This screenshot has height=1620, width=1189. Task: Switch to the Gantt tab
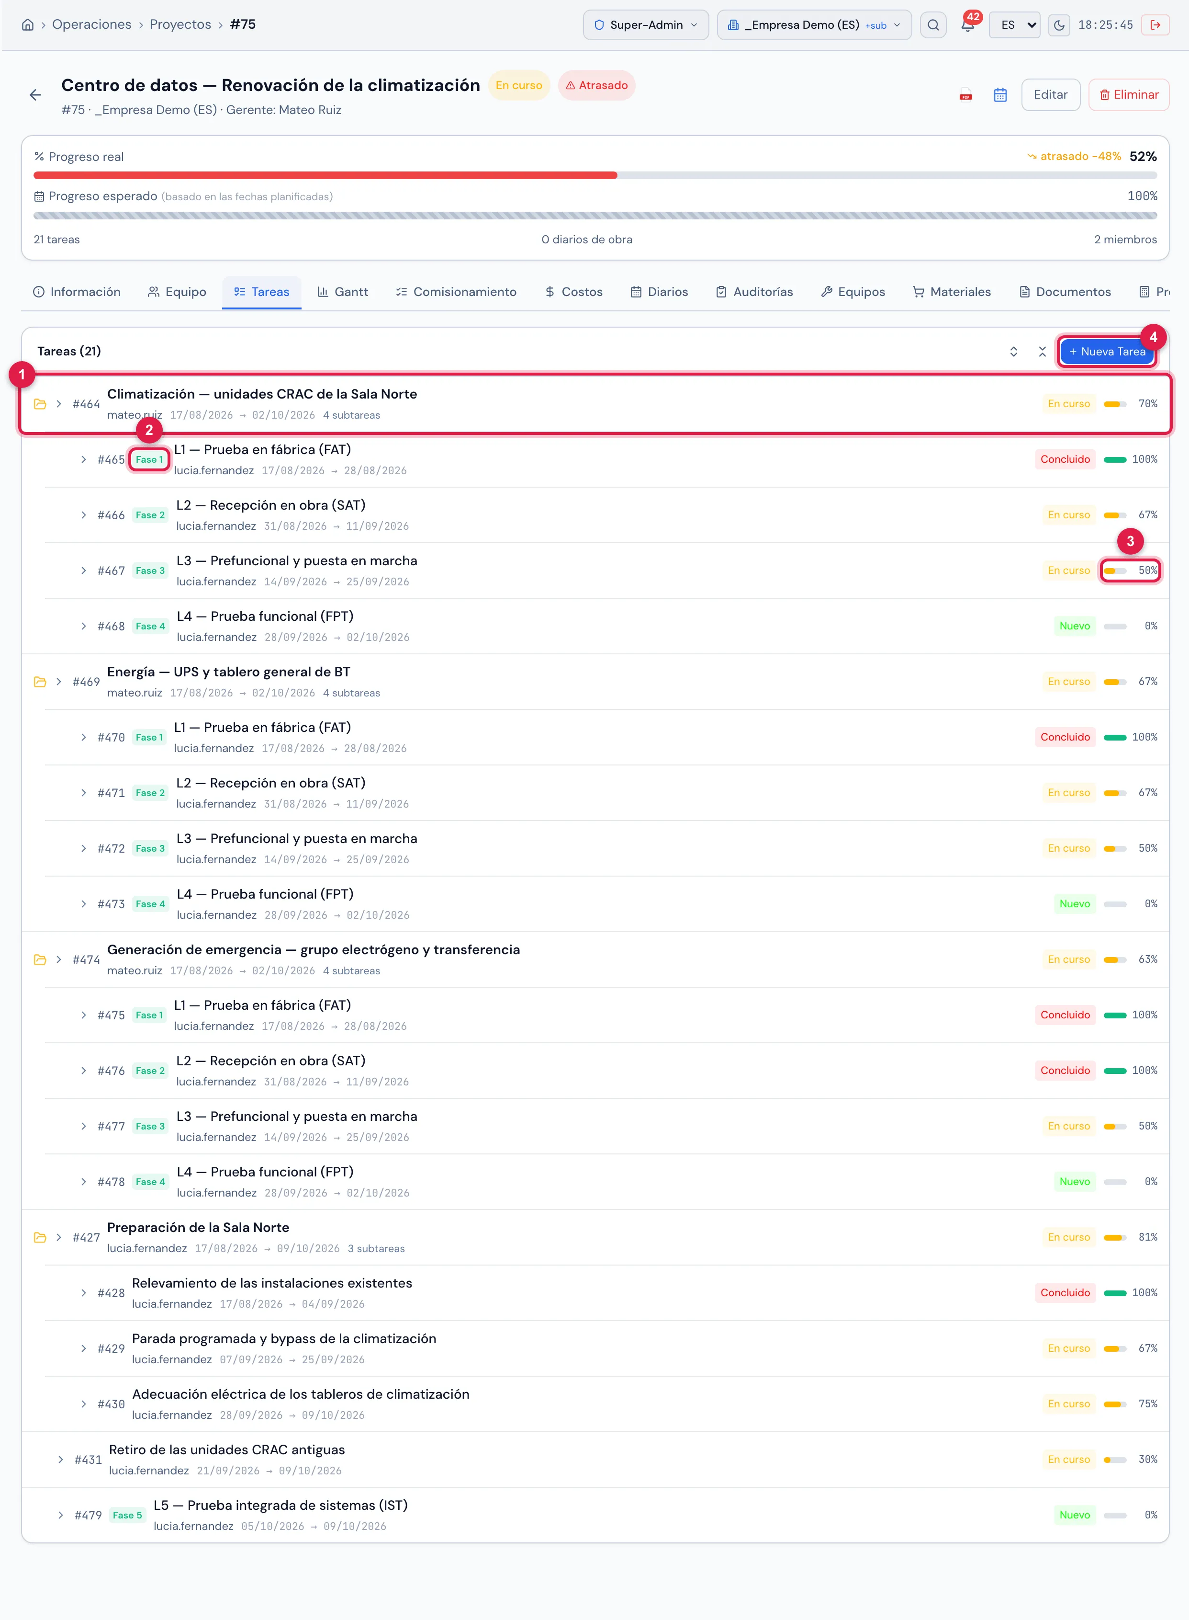(x=343, y=292)
